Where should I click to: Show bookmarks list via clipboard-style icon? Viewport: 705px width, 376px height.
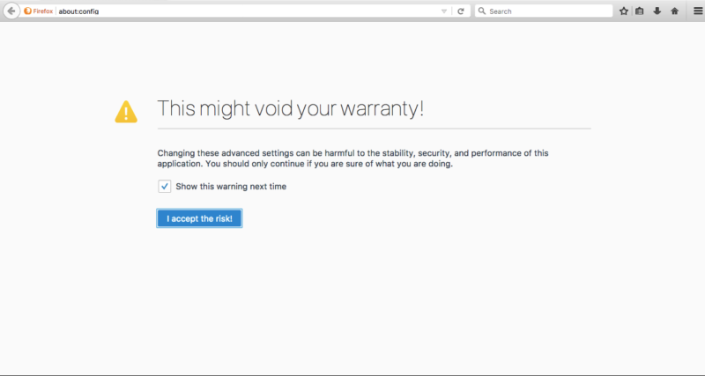pyautogui.click(x=640, y=11)
